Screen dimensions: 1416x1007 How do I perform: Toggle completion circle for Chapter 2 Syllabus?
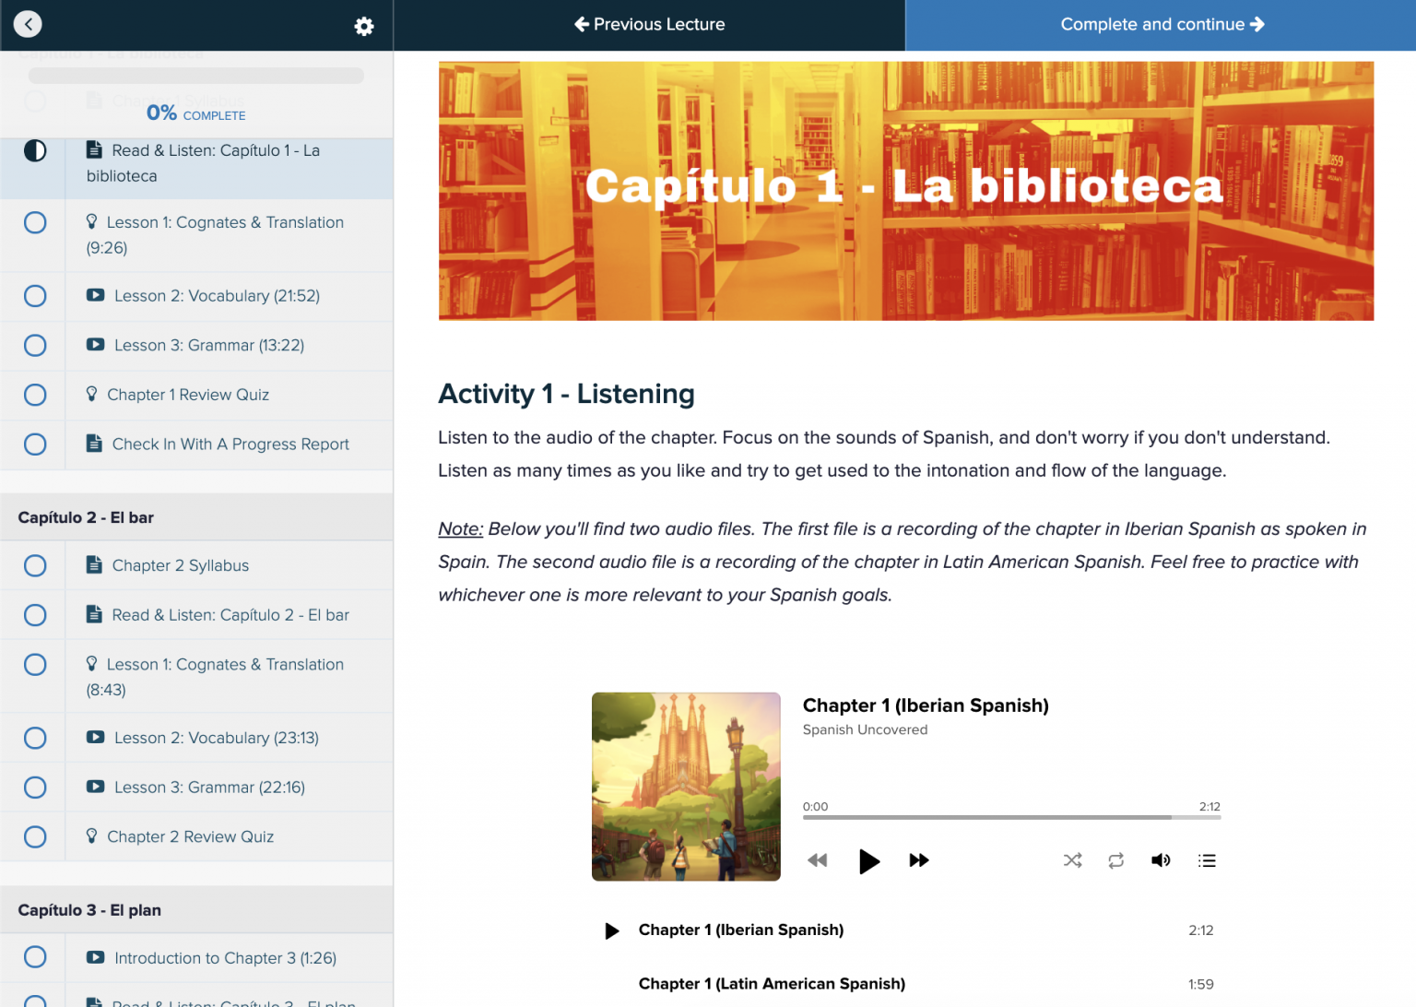(x=34, y=565)
